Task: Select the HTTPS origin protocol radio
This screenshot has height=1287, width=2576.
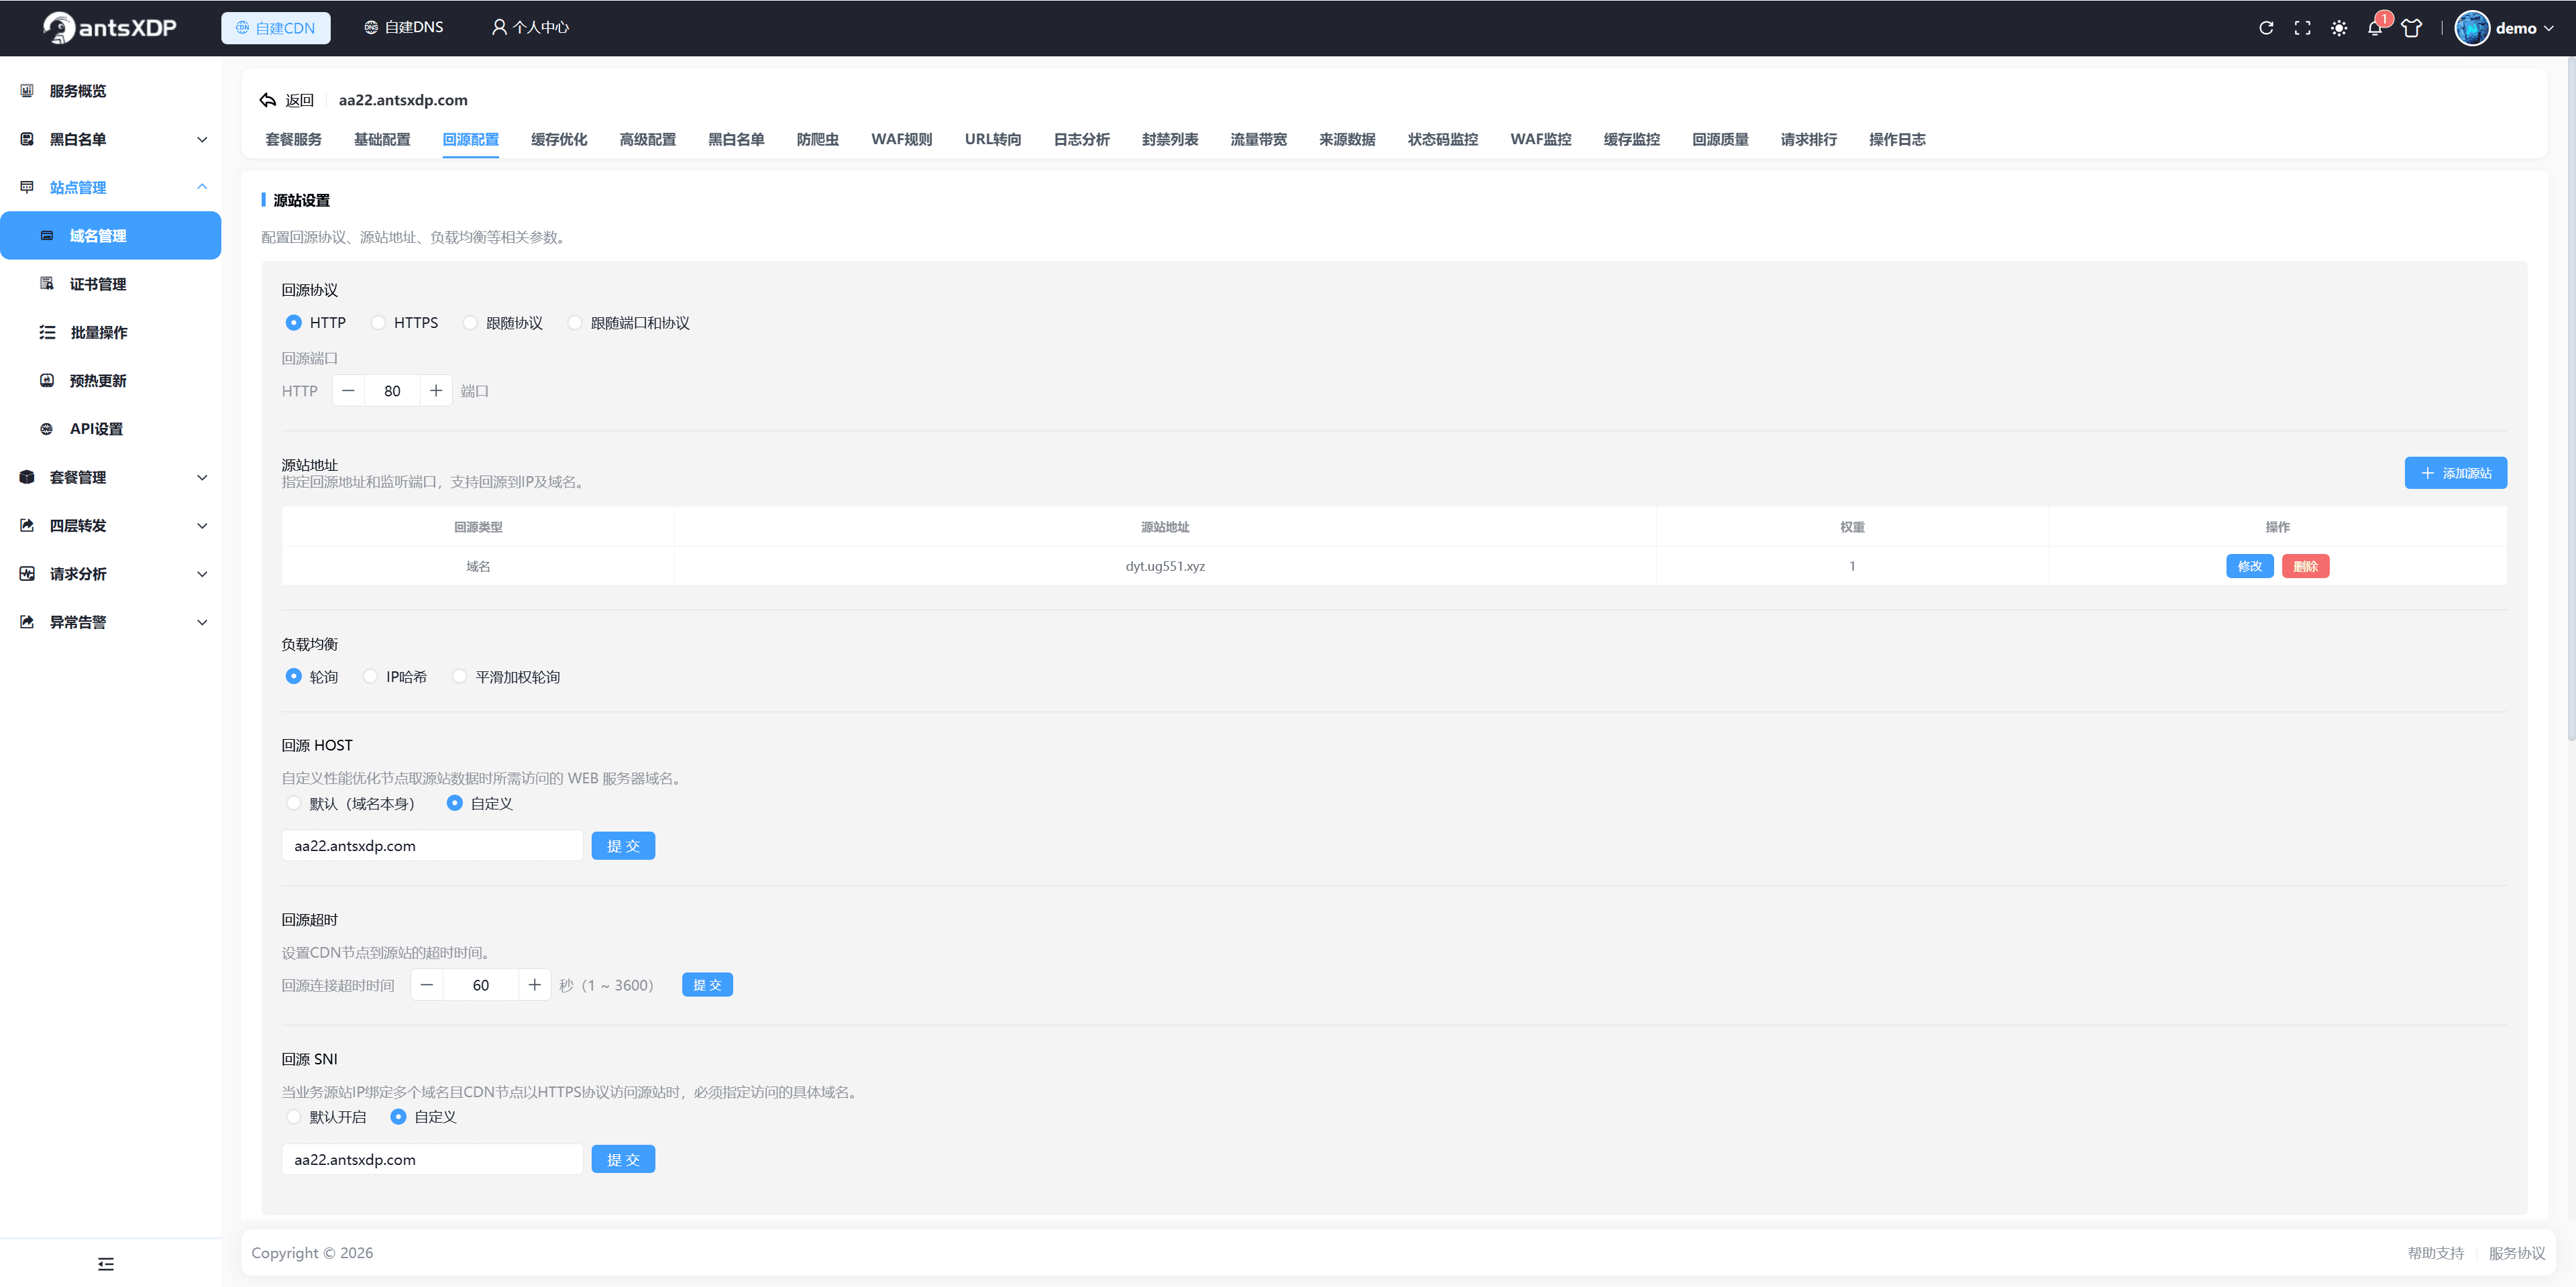Action: [378, 323]
